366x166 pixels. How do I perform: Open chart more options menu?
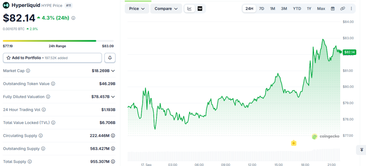tap(351, 9)
